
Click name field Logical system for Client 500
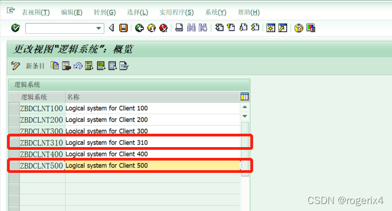(152, 165)
